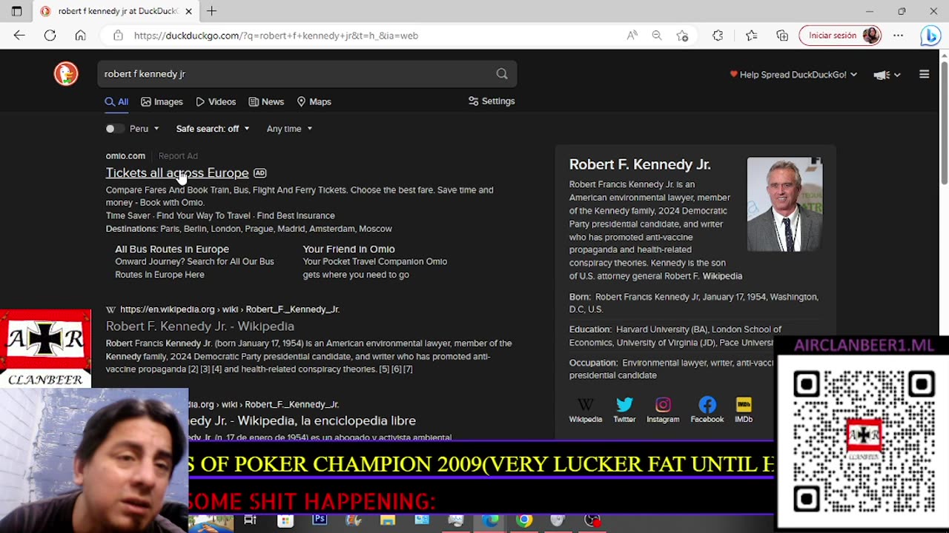This screenshot has height=533, width=949.
Task: Toggle the Peru region switch
Action: click(114, 129)
